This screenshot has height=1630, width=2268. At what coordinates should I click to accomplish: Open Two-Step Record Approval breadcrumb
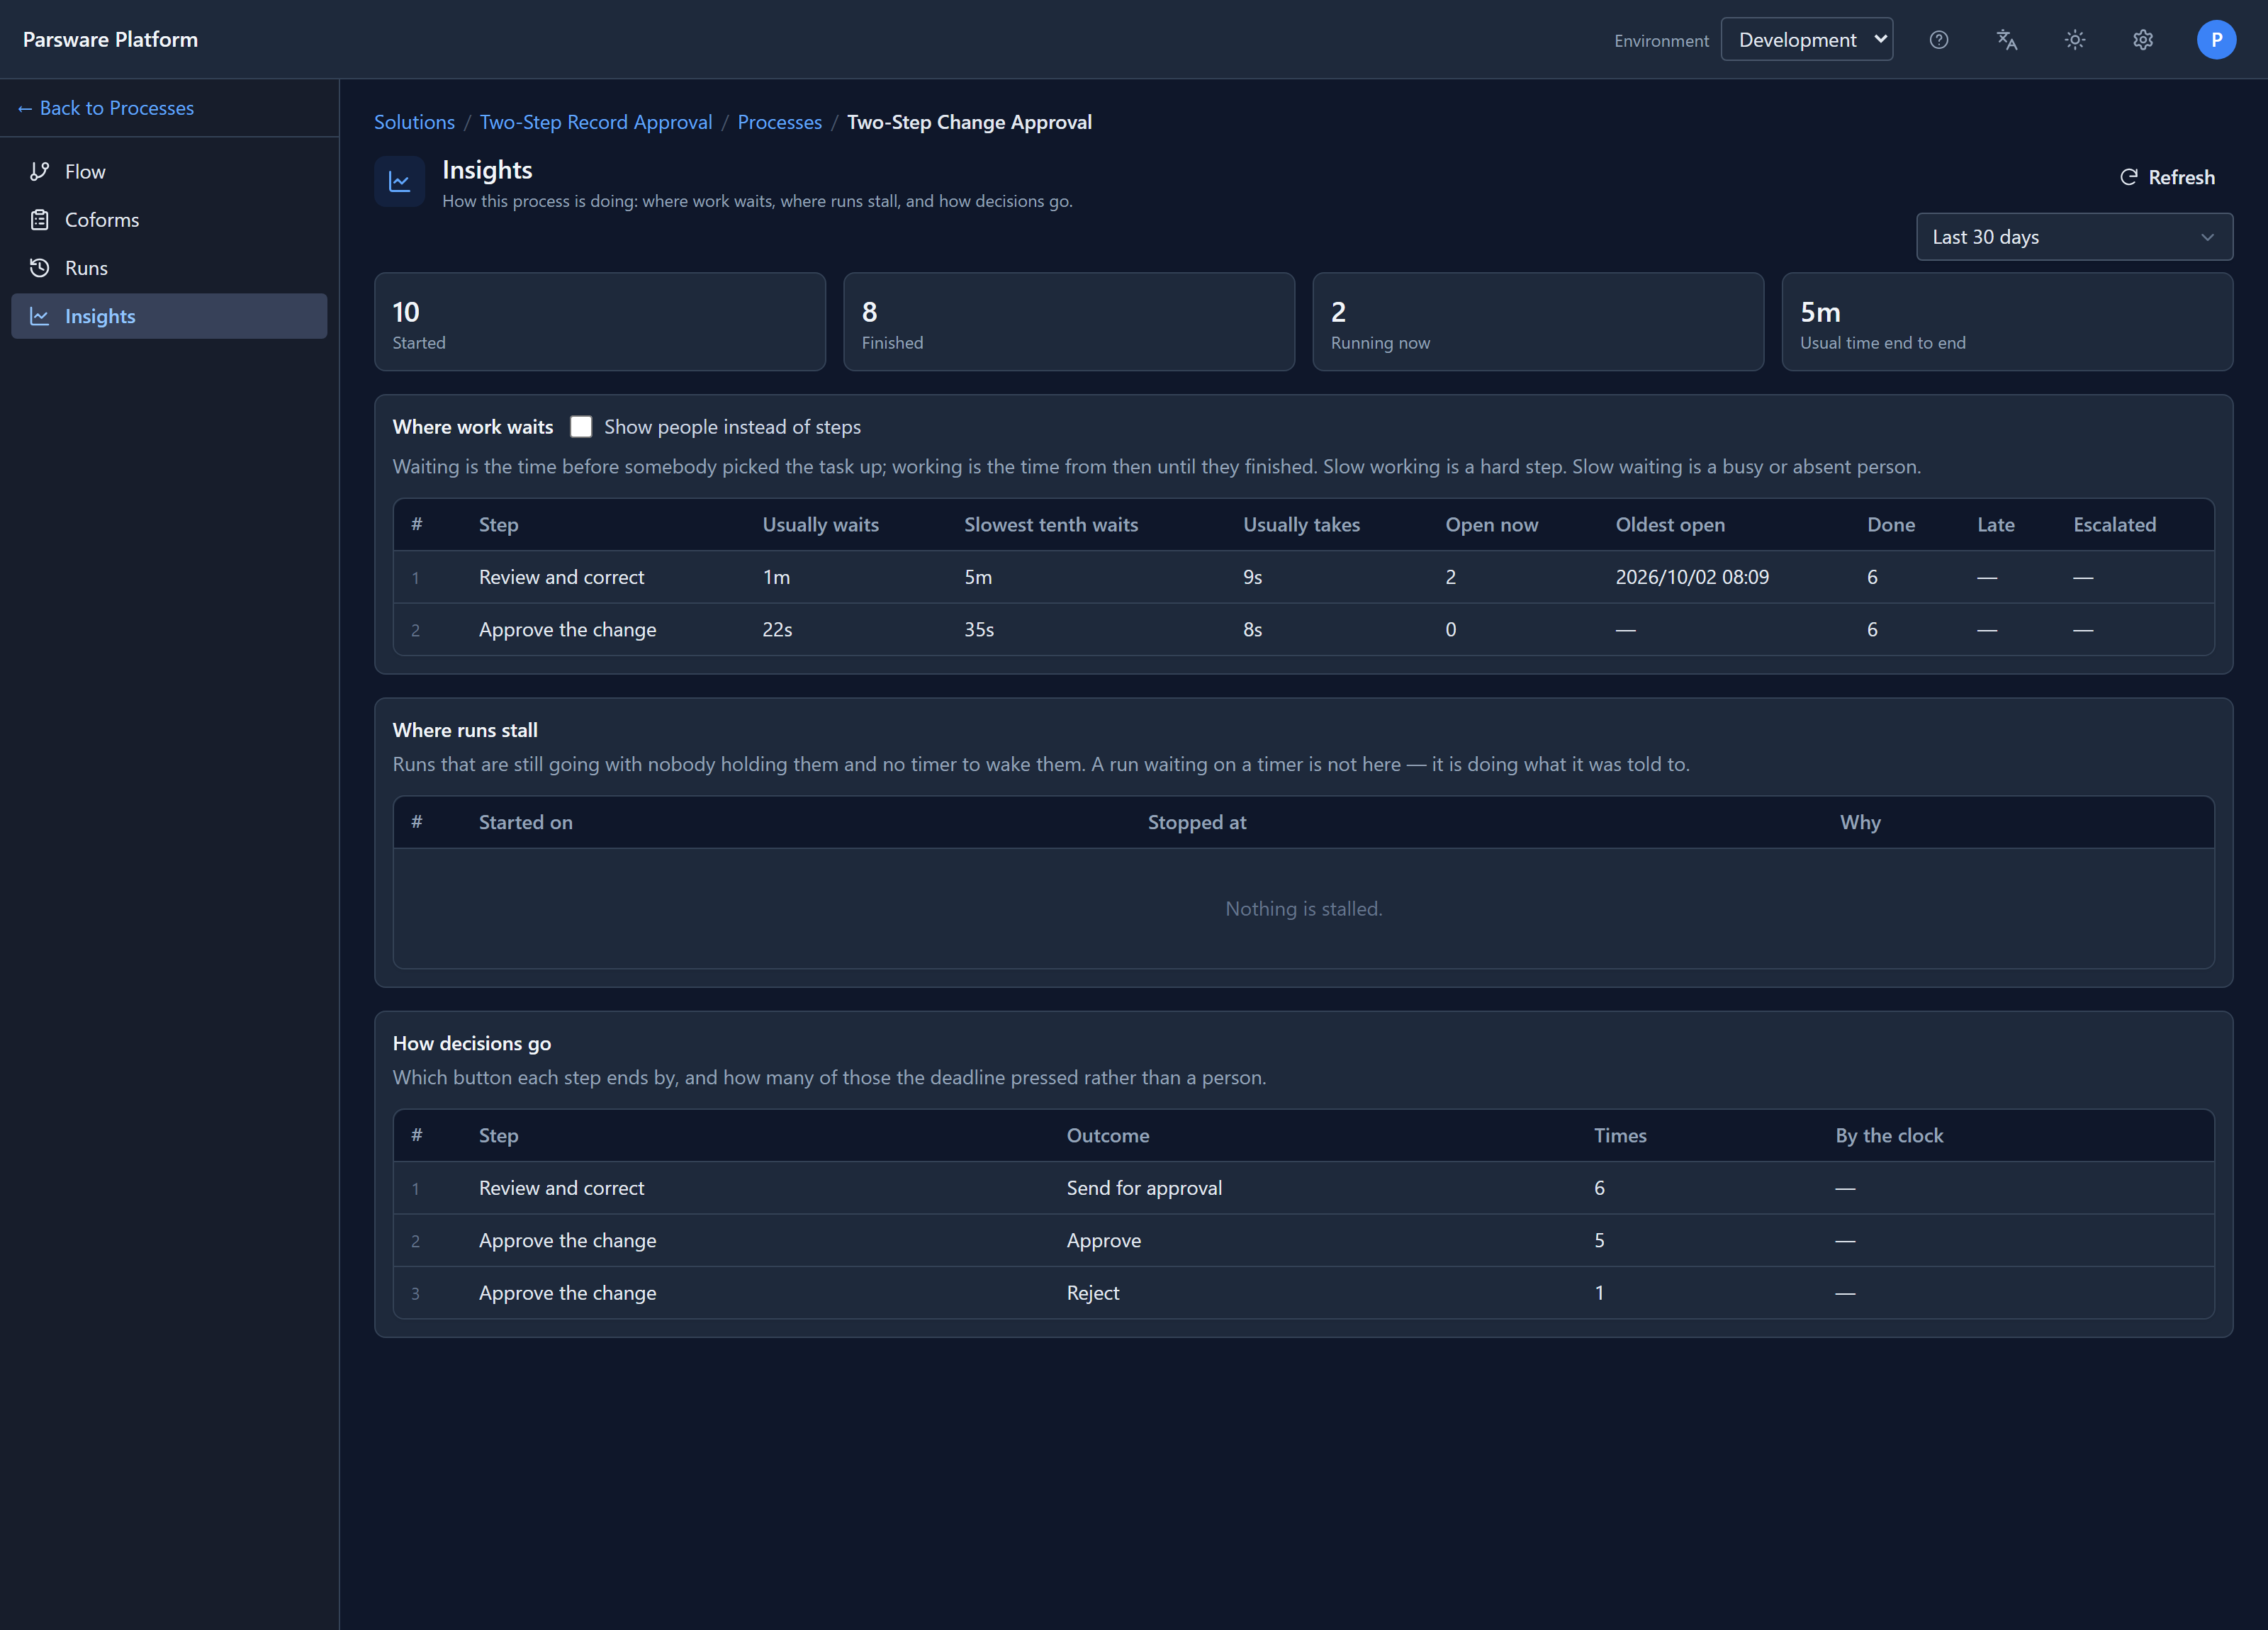(x=596, y=122)
